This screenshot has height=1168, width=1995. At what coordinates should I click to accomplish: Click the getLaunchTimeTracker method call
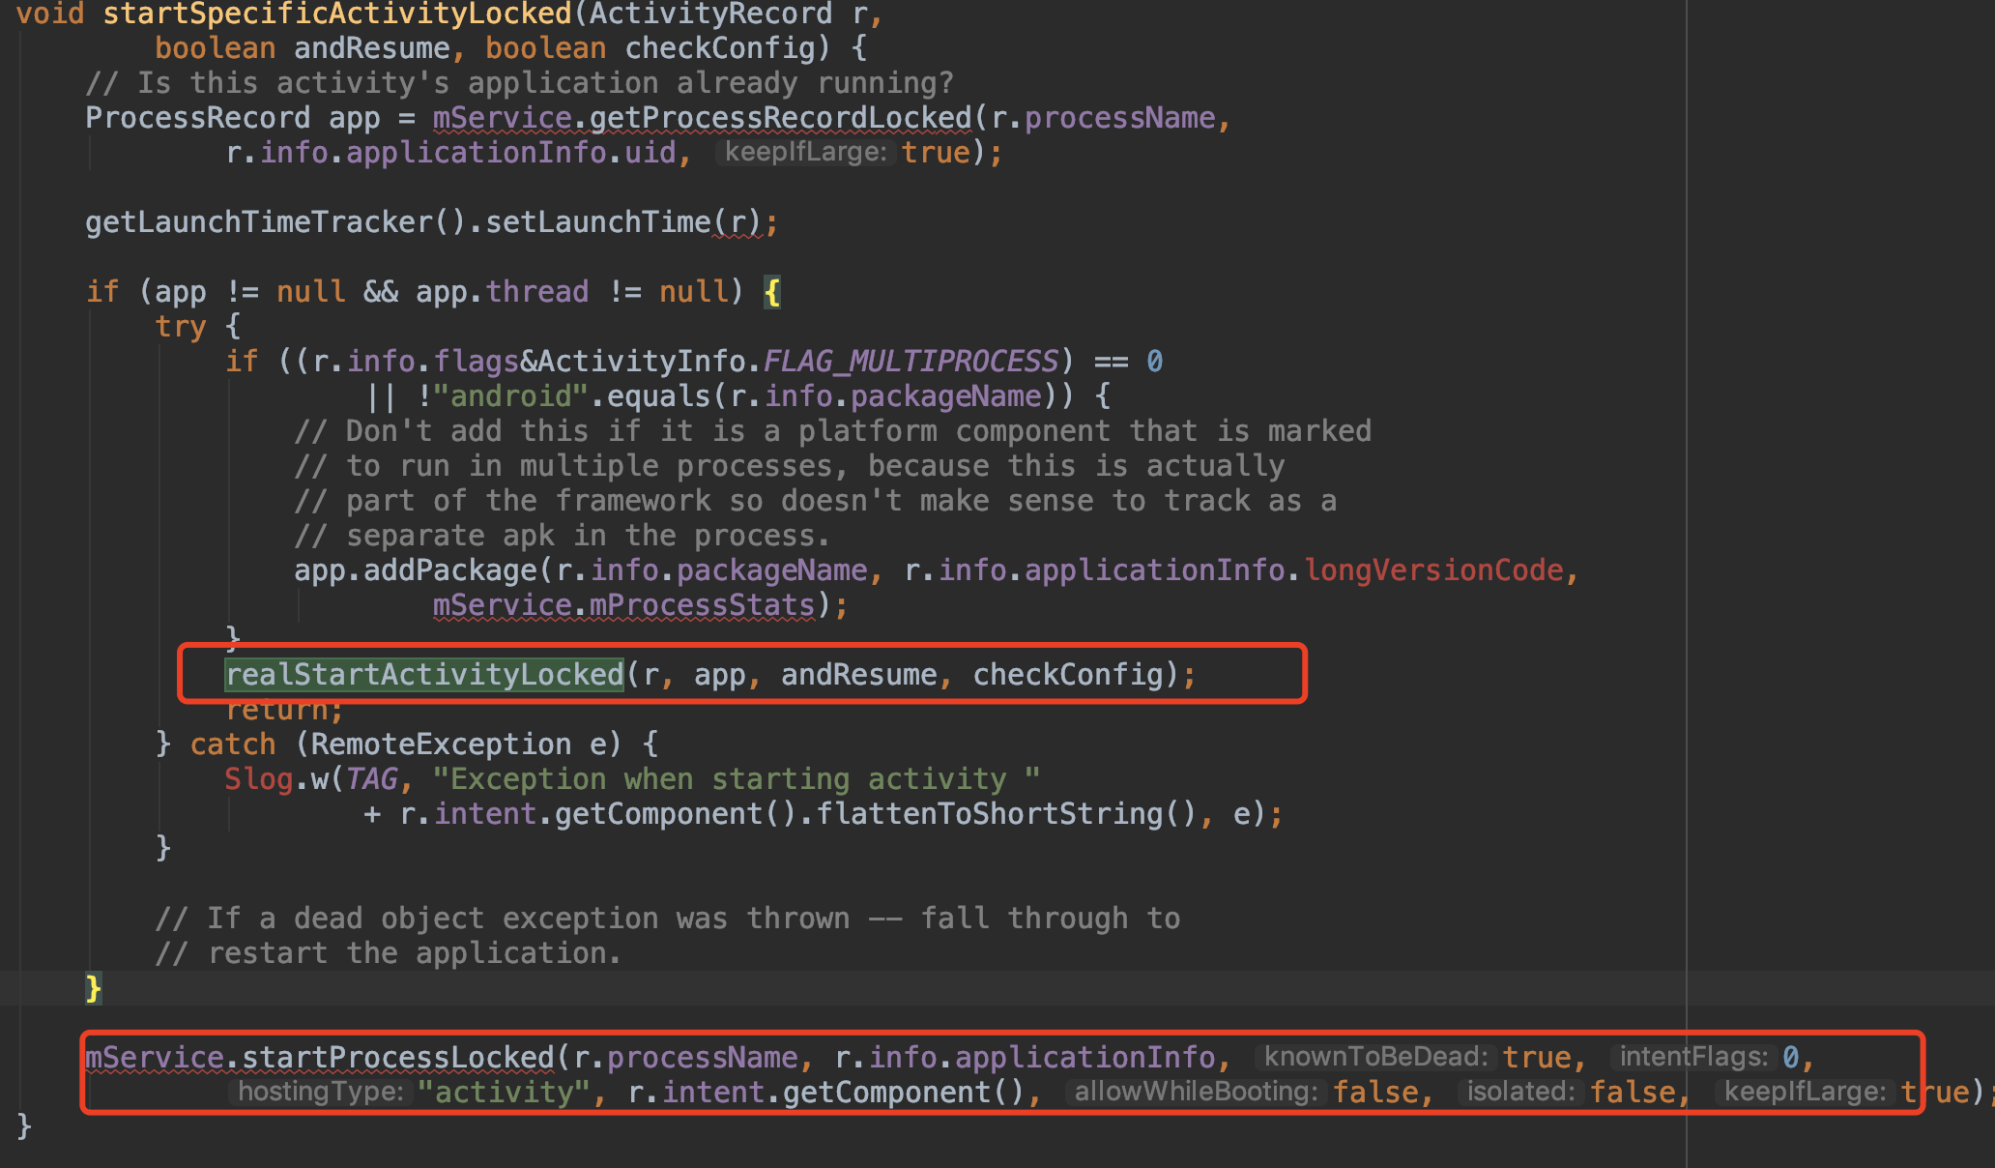261,221
